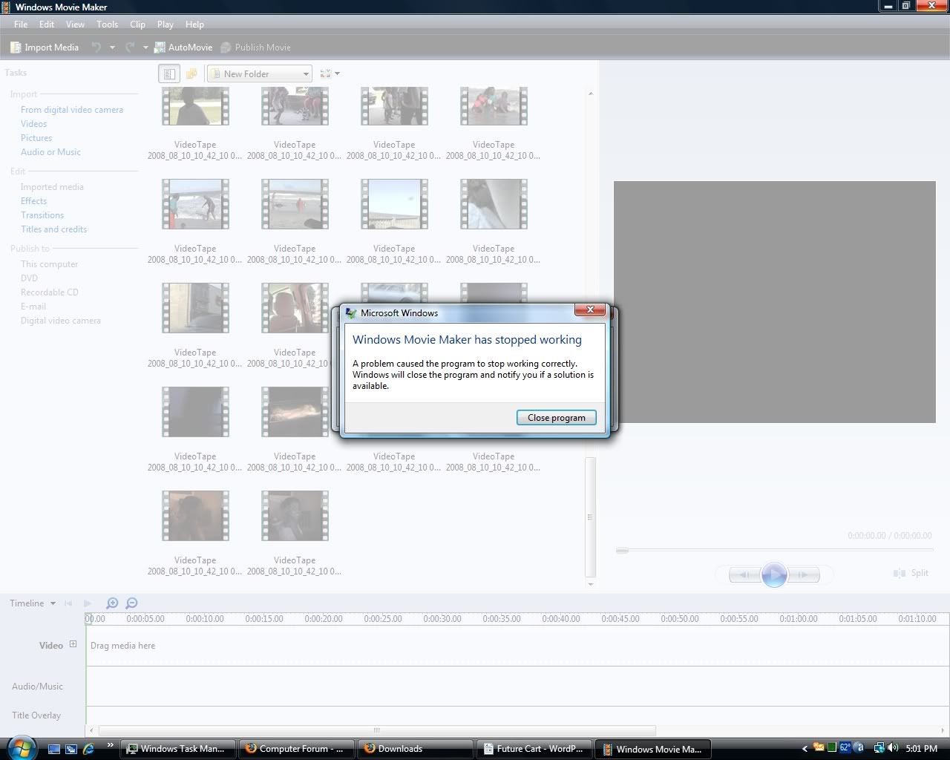Screen dimensions: 950x760
Task: Click the Split clip button
Action: (x=911, y=573)
